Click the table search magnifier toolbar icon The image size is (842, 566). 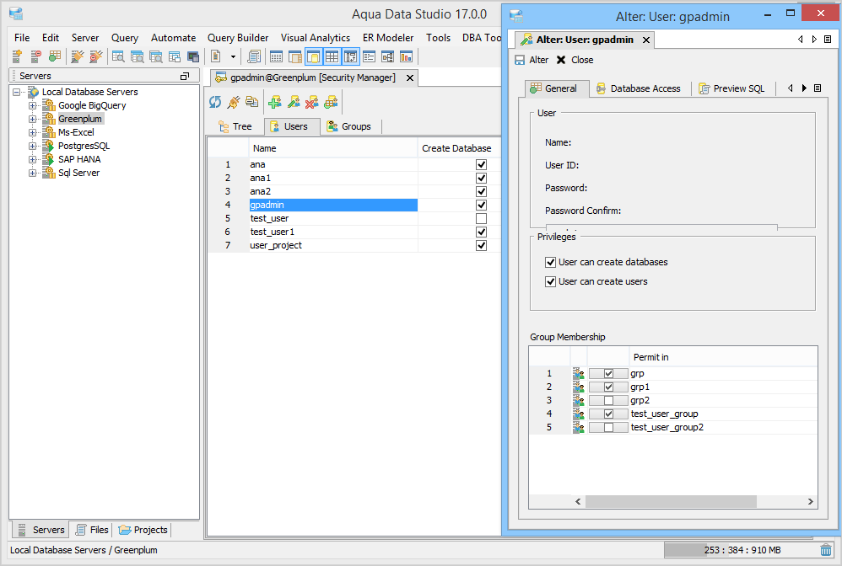pyautogui.click(x=118, y=56)
